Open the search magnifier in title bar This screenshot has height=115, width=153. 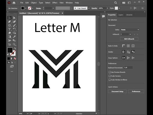click(x=116, y=3)
